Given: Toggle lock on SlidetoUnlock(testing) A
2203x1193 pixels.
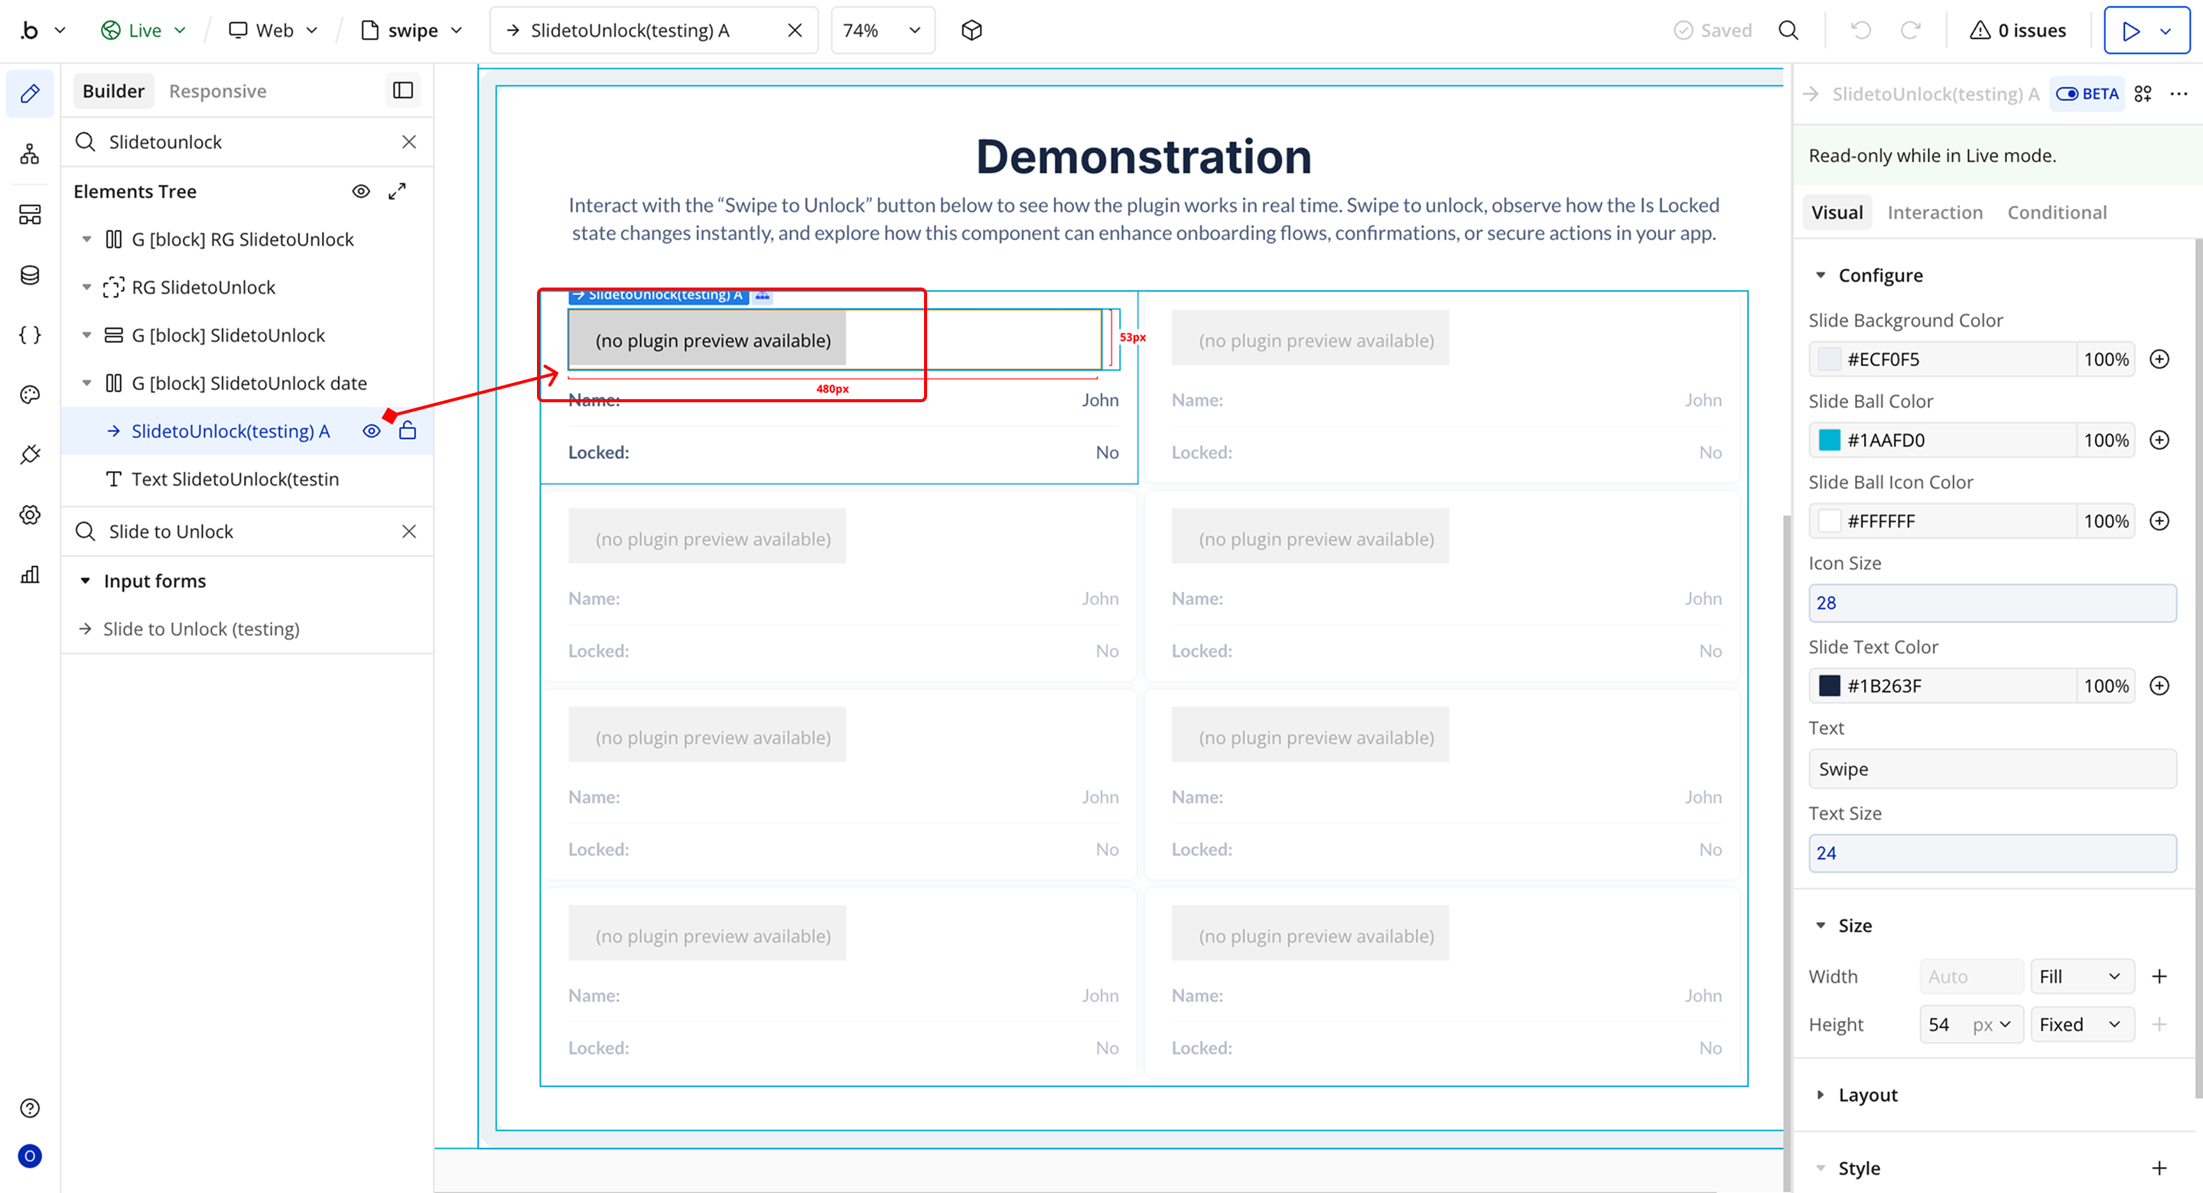Looking at the screenshot, I should click(x=408, y=431).
